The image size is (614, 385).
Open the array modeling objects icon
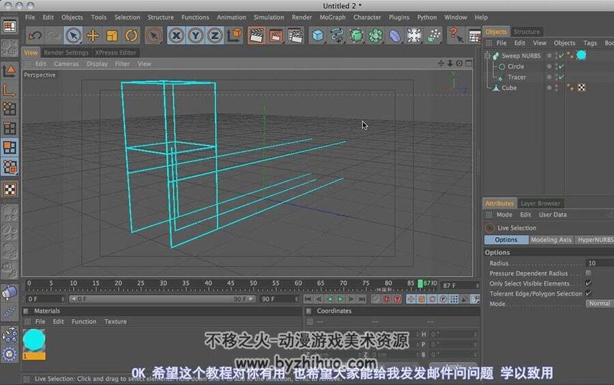pos(375,35)
